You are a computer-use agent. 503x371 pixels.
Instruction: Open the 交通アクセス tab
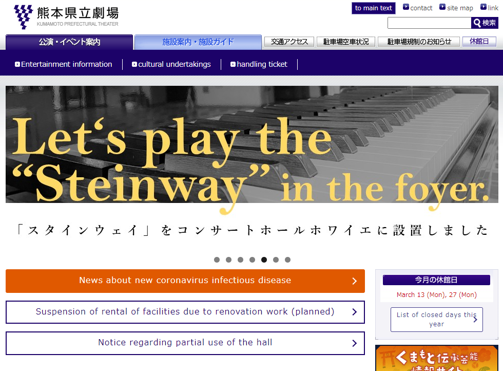[289, 42]
